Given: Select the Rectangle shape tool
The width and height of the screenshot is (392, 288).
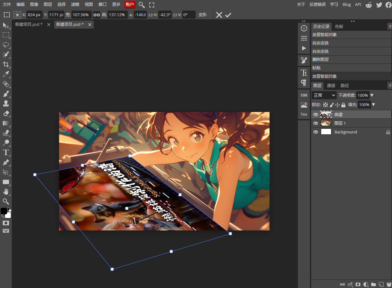Looking at the screenshot, I should (6, 182).
